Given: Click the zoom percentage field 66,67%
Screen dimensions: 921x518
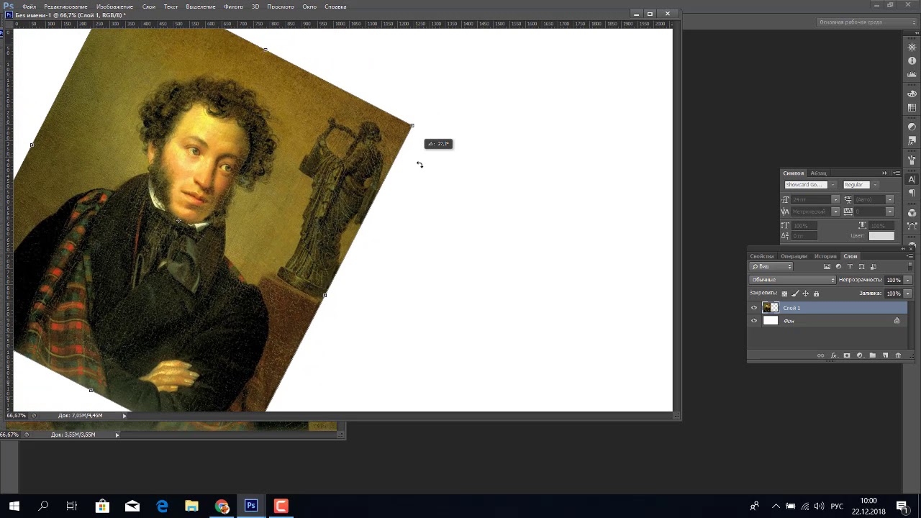Looking at the screenshot, I should pyautogui.click(x=16, y=416).
